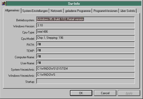Screen dimensions: 143x99
Task: Click the Computer-Name field
Action: tap(85, 56)
